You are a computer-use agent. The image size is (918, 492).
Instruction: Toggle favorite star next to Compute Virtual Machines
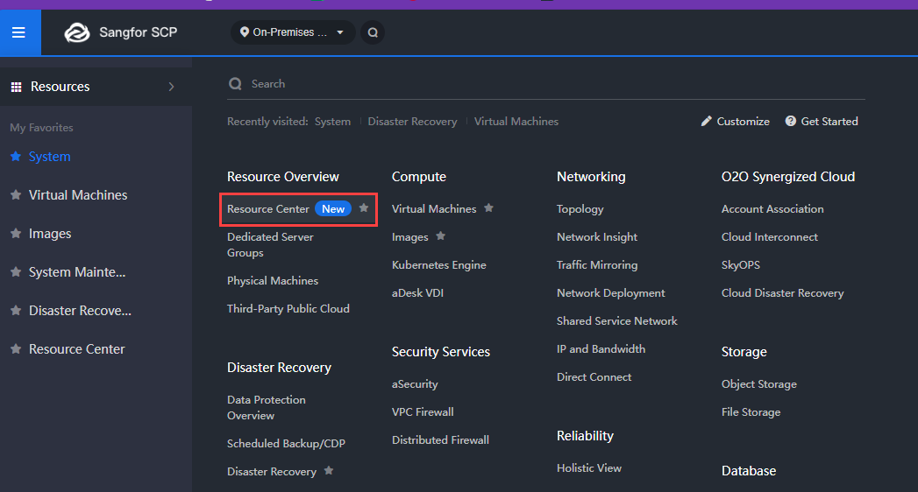[x=489, y=208]
